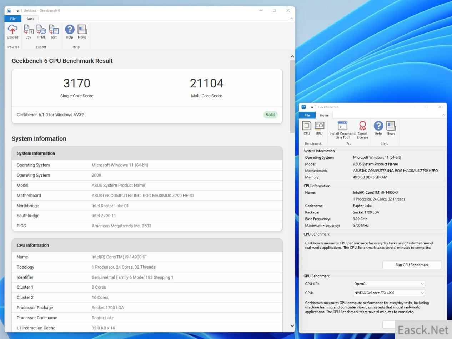Screen dimensions: 452x339
Task: Open the quick access arrow in the launcher window
Action: (x=312, y=107)
